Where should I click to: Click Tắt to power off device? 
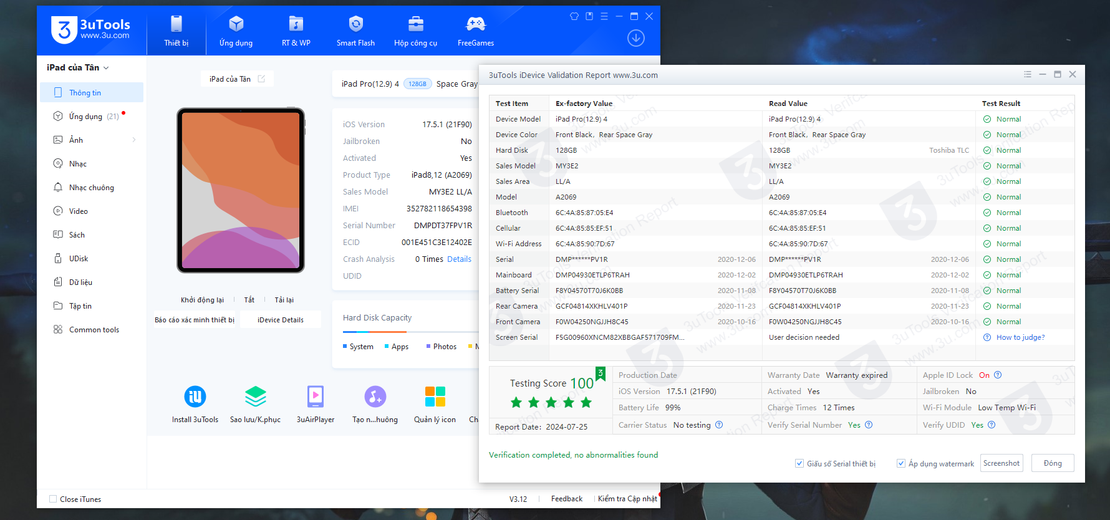tap(249, 300)
